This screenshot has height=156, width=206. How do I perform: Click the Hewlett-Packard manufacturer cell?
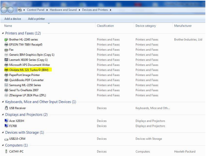point(185,152)
